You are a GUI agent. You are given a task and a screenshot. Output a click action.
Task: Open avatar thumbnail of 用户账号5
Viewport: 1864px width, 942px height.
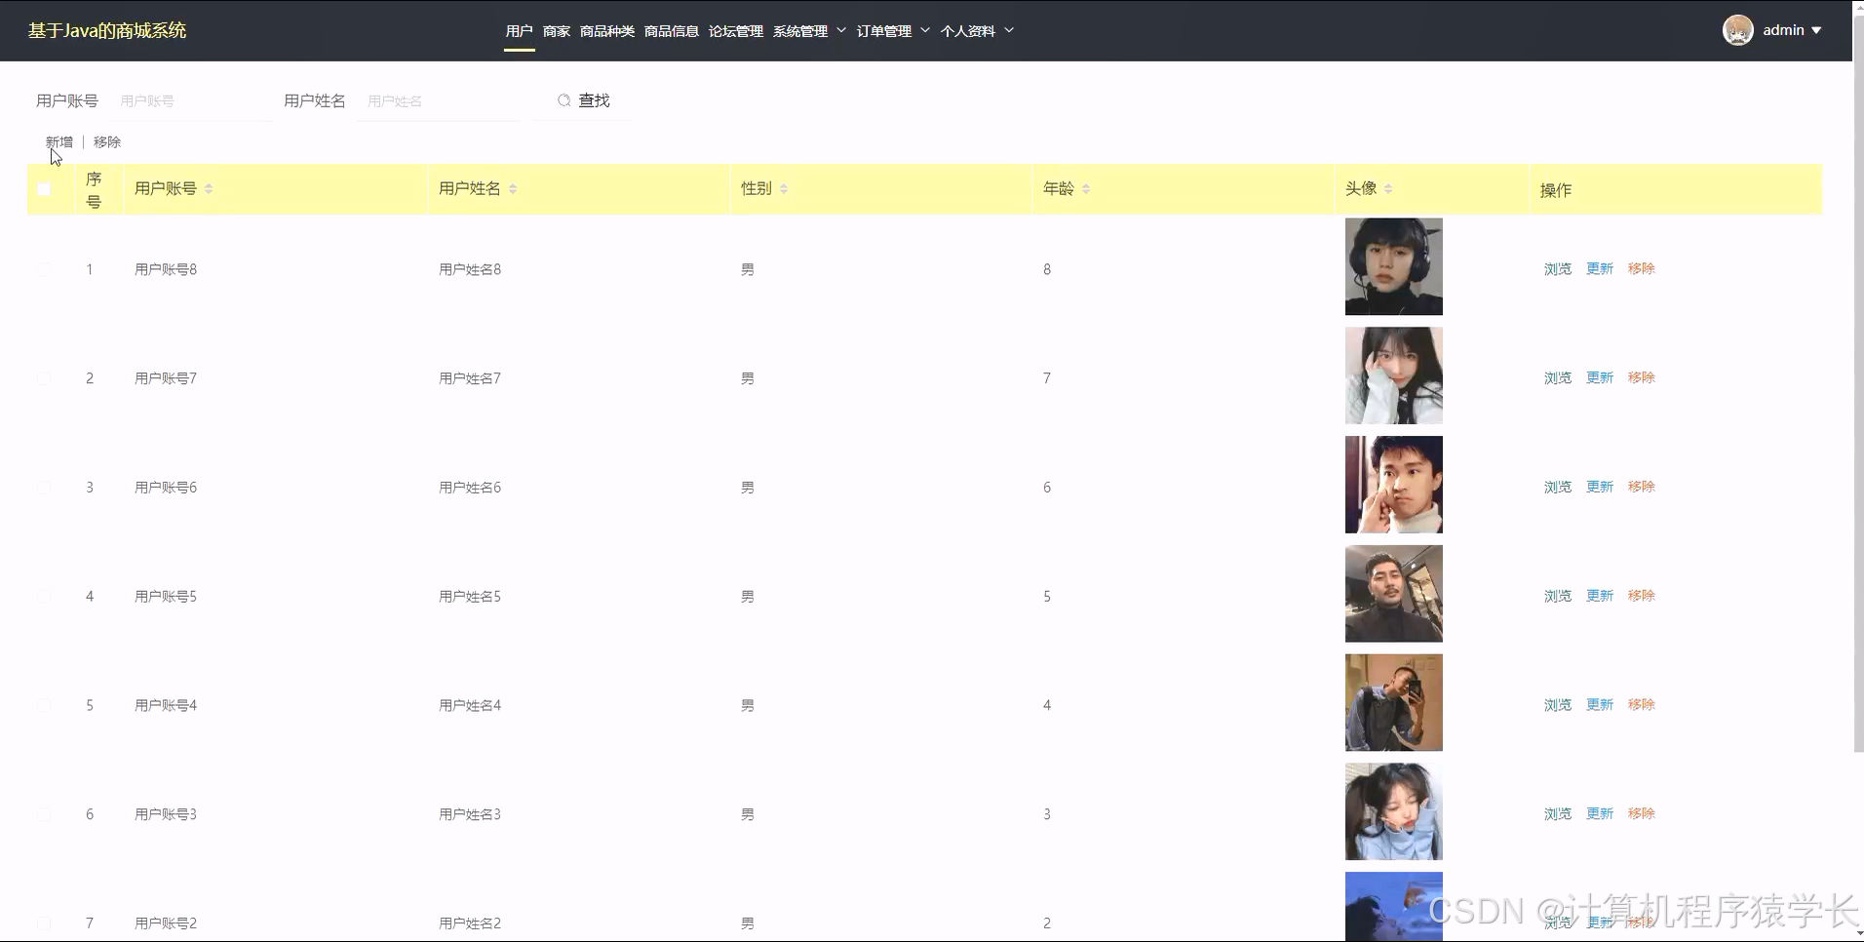pos(1394,594)
